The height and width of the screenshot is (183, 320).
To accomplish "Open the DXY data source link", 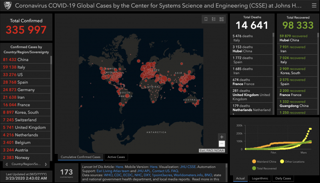I will pyautogui.click(x=147, y=175).
